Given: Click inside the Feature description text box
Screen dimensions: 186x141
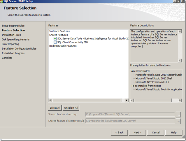Looking at the screenshot, I should (154, 46).
